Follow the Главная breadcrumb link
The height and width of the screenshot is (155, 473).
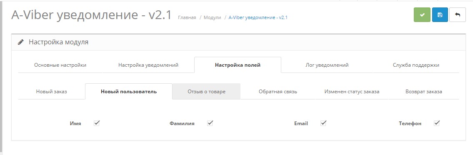tap(187, 18)
